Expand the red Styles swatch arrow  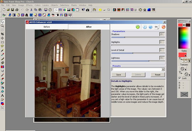click(x=185, y=56)
